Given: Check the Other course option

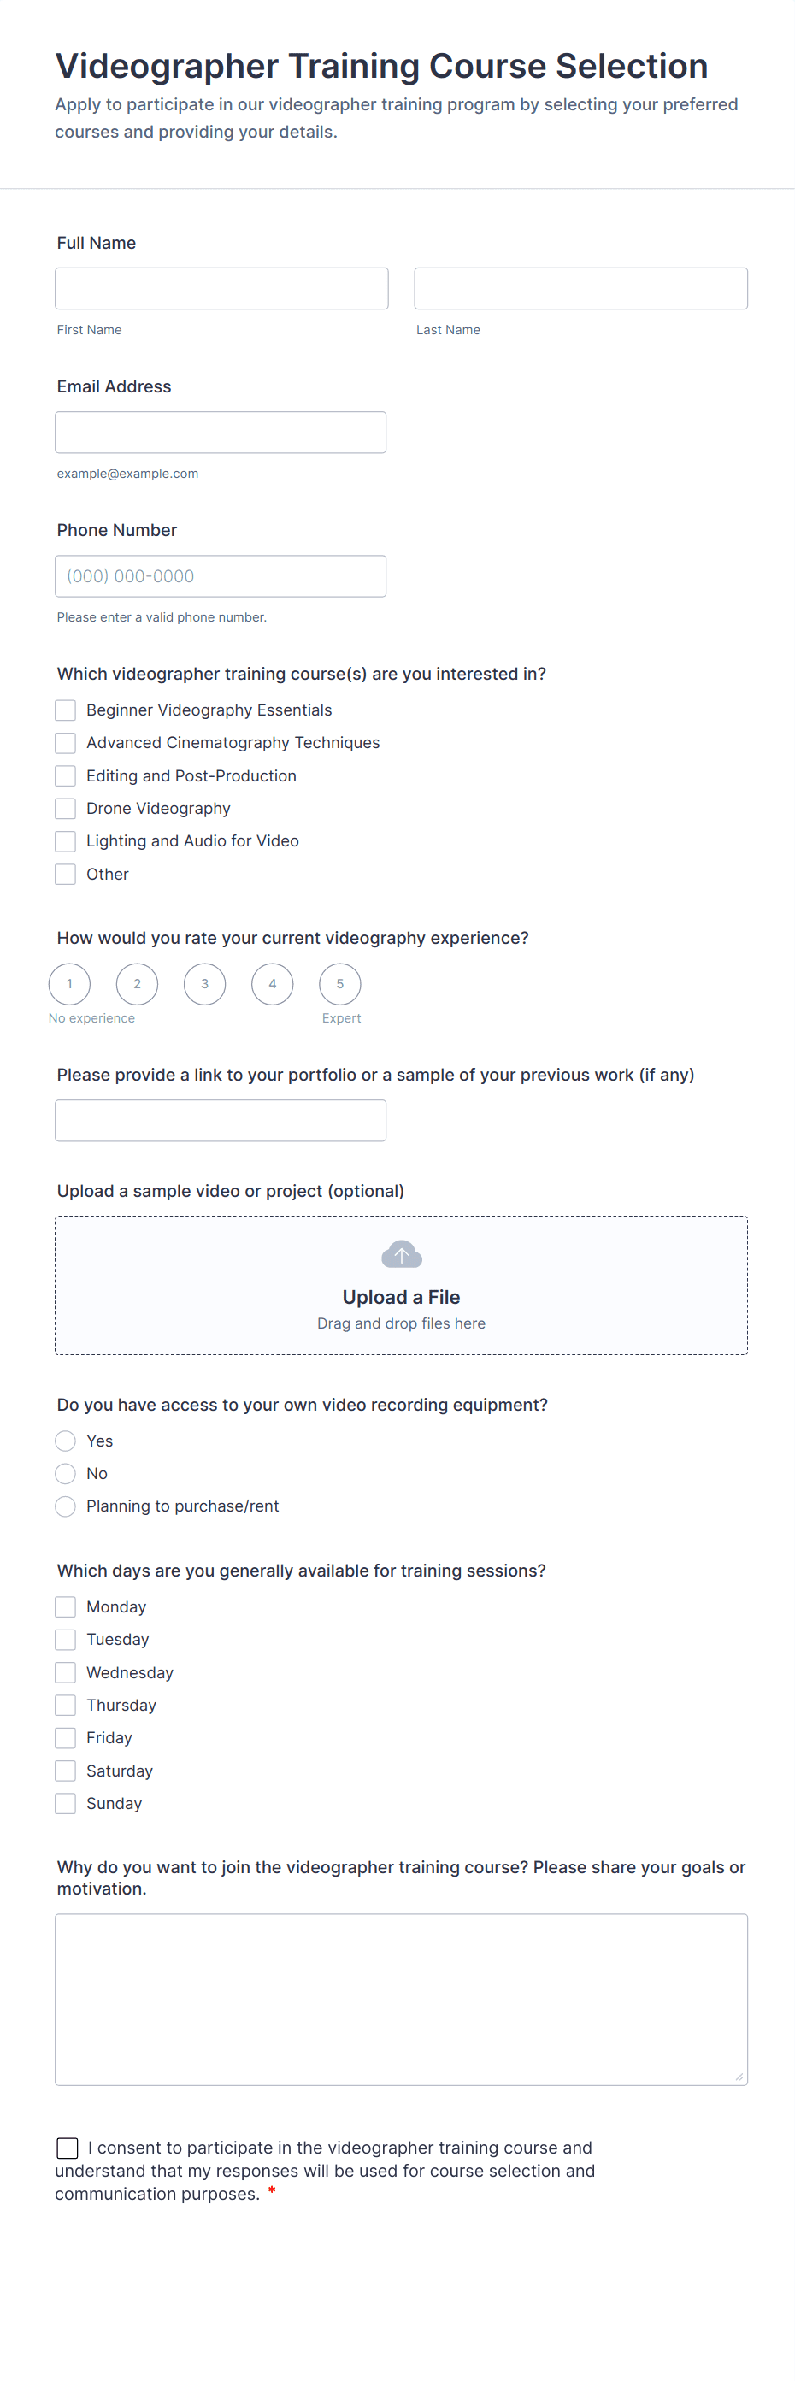Looking at the screenshot, I should point(66,875).
